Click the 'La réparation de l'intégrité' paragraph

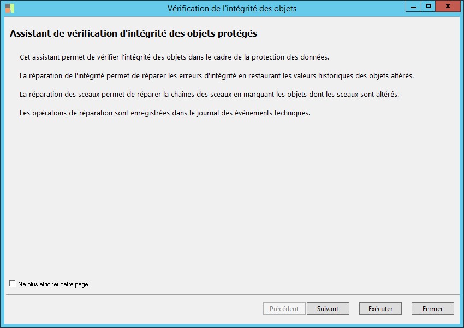pyautogui.click(x=216, y=75)
